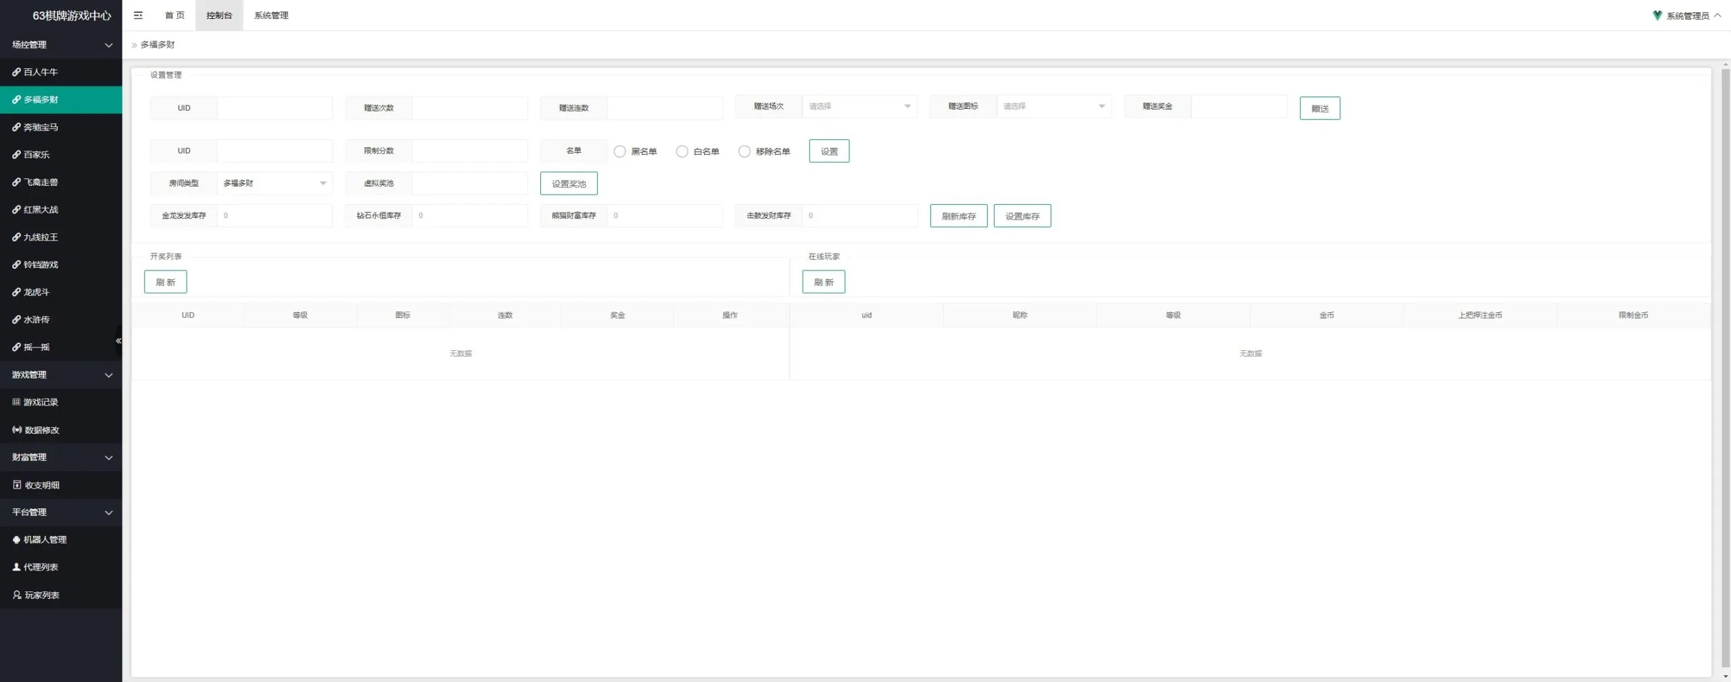Click the link icon beside 红黑大战
Image resolution: width=1731 pixels, height=682 pixels.
(16, 210)
